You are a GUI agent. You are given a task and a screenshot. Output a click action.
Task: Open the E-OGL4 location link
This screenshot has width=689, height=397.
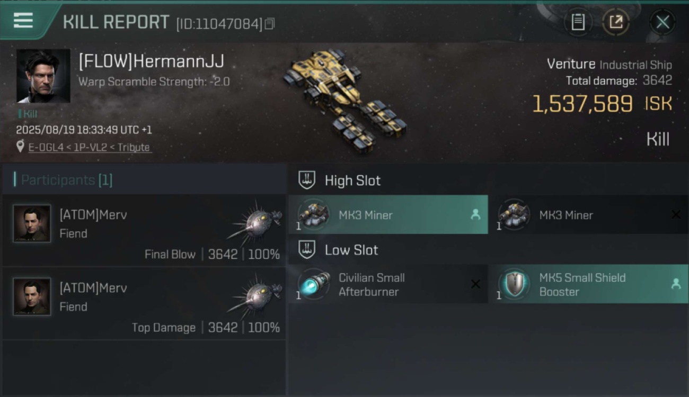89,147
